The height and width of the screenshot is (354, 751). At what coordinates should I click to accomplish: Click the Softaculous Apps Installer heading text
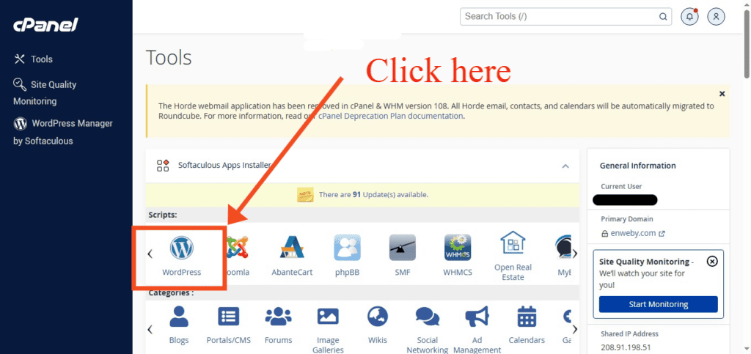point(224,166)
